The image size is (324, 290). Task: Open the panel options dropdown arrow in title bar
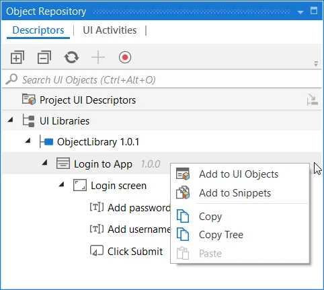coord(300,12)
